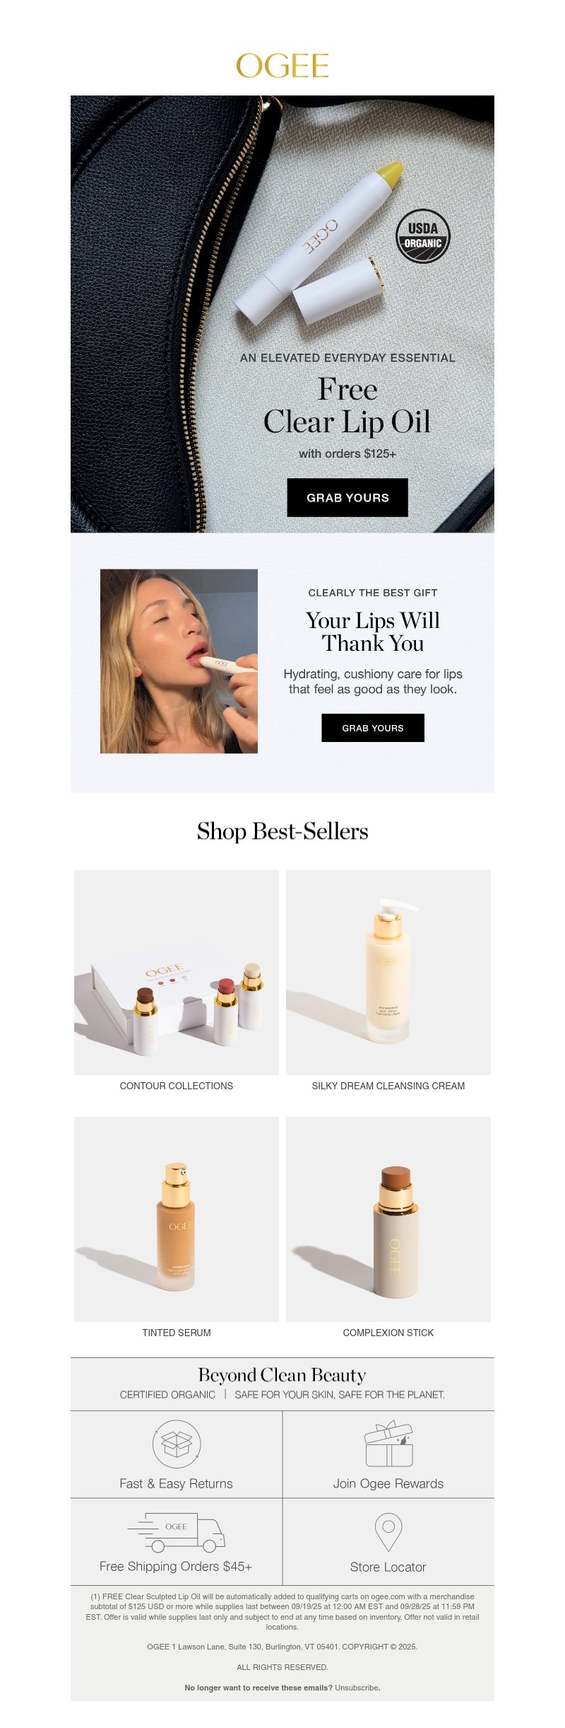This screenshot has width=565, height=1728.
Task: Open the Tinted Serum bottle image
Action: (x=177, y=1219)
